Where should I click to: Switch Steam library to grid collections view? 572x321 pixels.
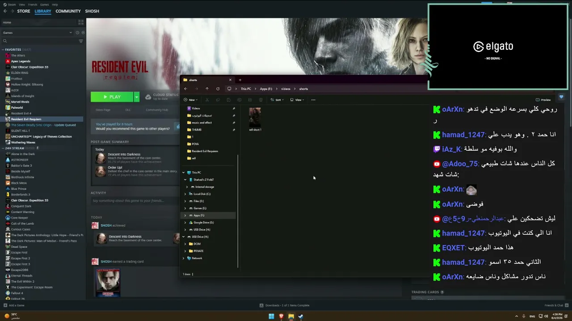tap(81, 22)
